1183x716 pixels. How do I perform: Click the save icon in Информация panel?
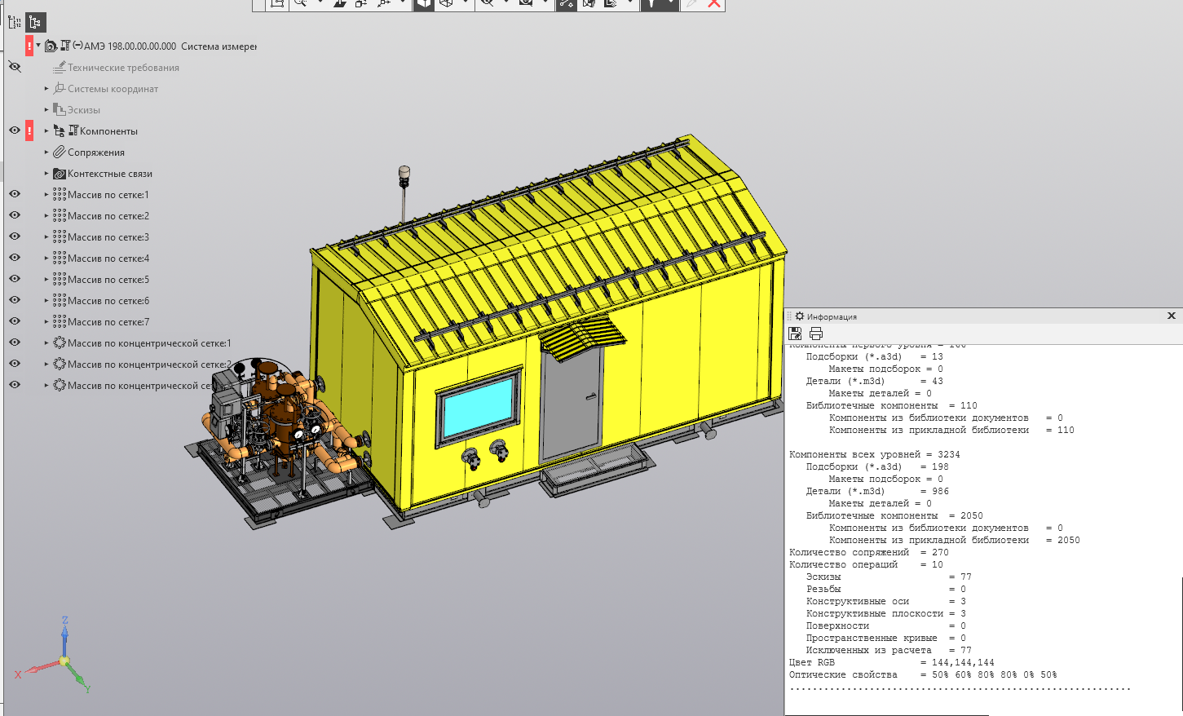(x=796, y=334)
